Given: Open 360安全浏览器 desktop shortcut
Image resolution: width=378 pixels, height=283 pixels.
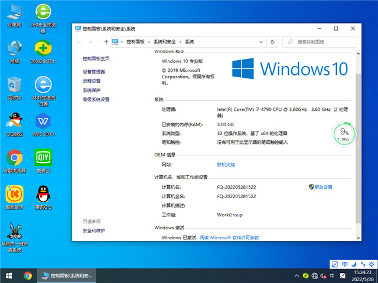Looking at the screenshot, I should 43,18.
